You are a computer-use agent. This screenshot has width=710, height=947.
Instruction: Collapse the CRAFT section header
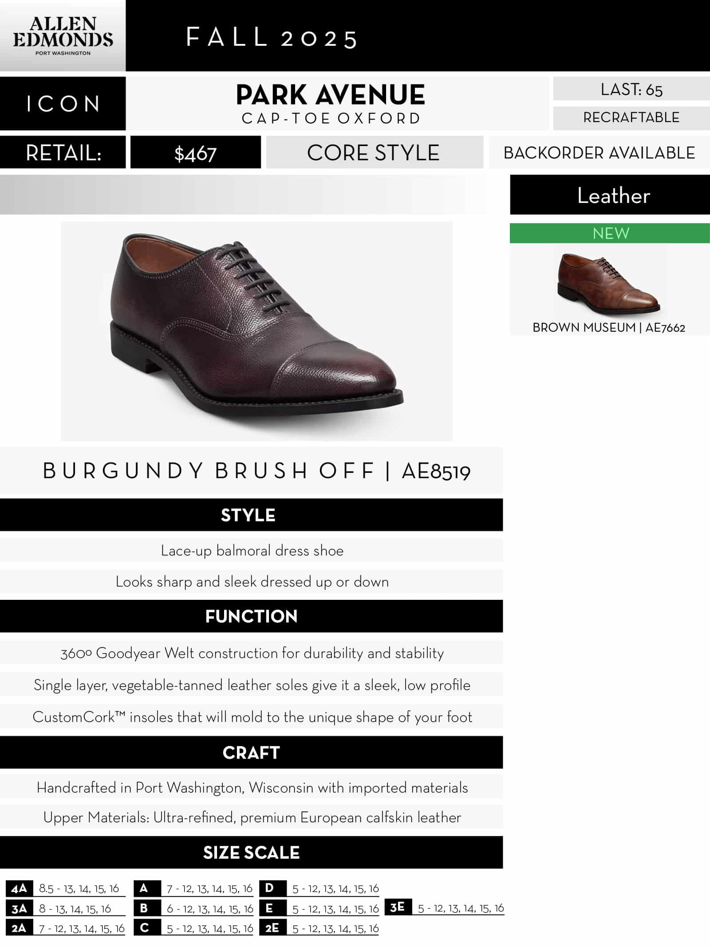(251, 753)
